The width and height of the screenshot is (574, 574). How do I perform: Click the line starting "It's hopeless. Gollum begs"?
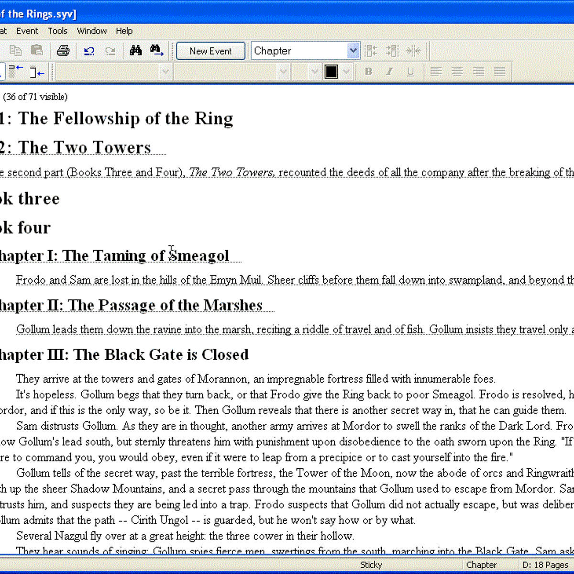(295, 395)
